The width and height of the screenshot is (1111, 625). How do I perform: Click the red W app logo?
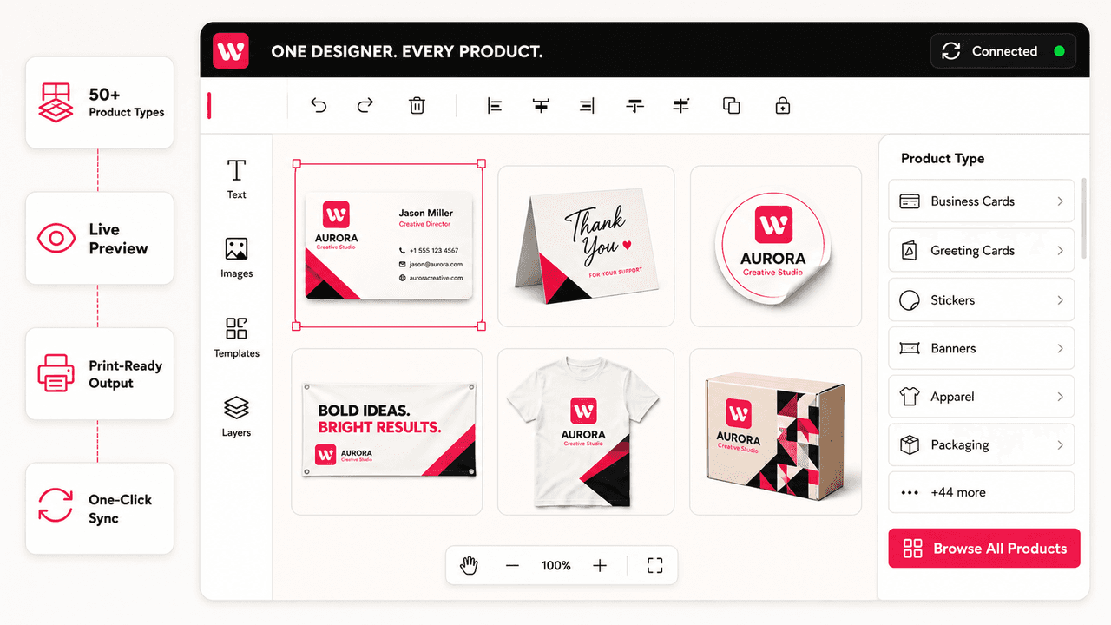point(231,51)
